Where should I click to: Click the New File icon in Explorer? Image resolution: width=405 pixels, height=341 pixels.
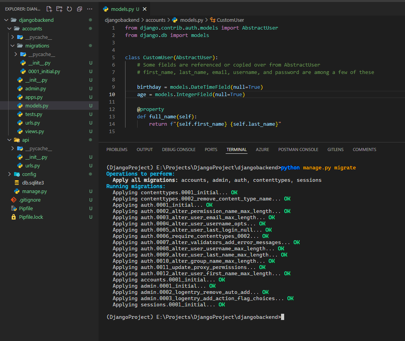pyautogui.click(x=49, y=9)
